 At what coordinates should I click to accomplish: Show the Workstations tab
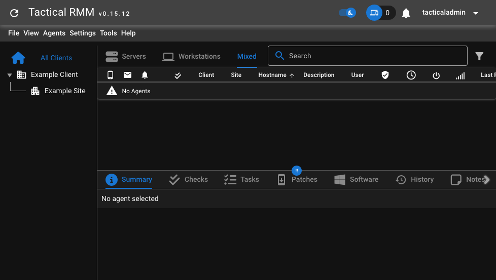[x=191, y=57]
